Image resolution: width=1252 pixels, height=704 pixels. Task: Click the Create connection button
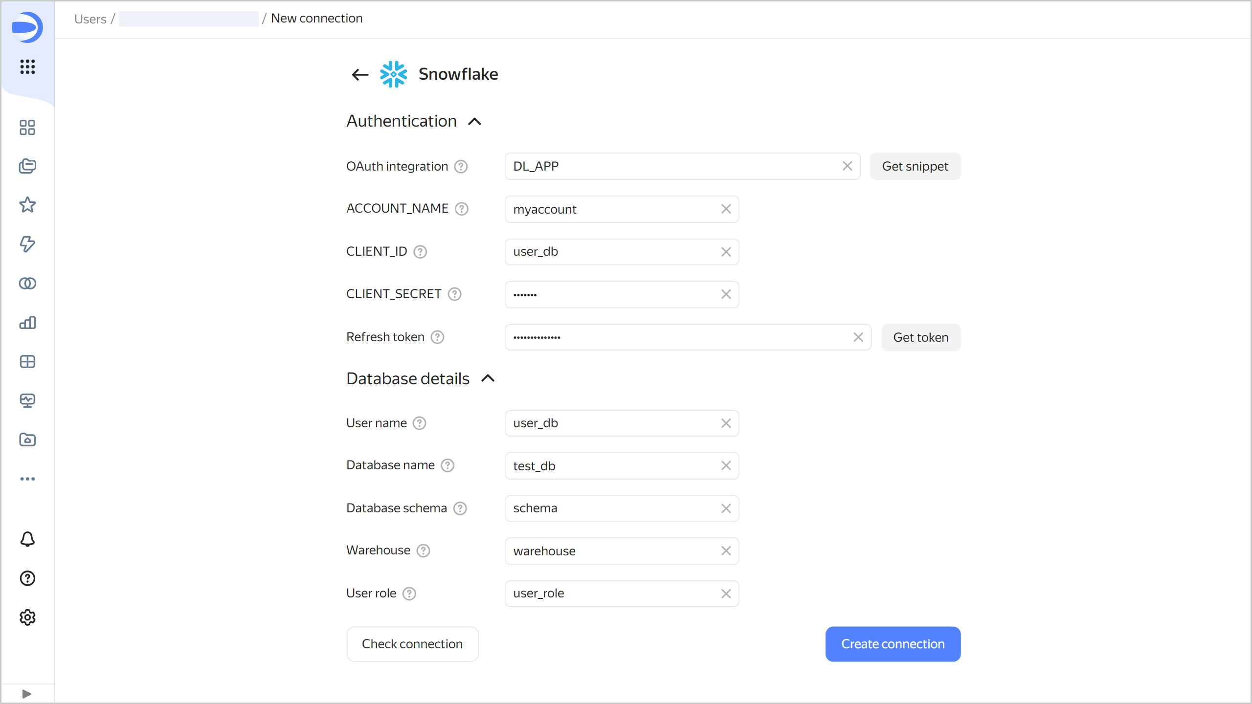coord(893,644)
